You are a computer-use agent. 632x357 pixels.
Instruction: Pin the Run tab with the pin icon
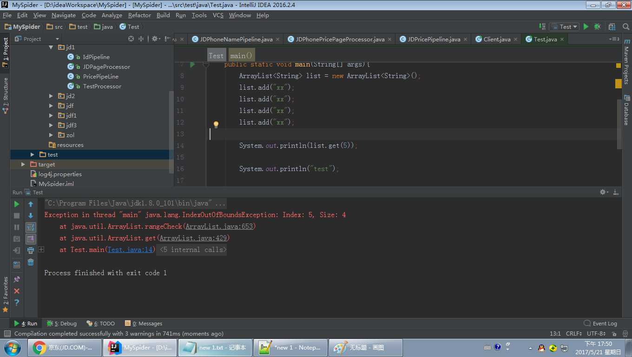[17, 279]
